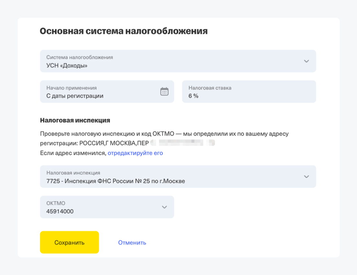Screen dimensions: 357x275
Task: Click the Система налогообложения chevron arrow
Action: 307,61
